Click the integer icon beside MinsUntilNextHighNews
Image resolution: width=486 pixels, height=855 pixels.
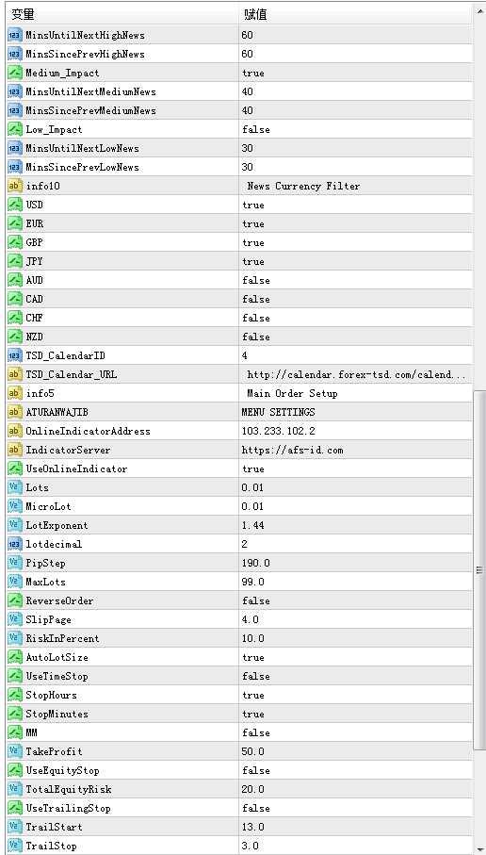click(x=15, y=36)
